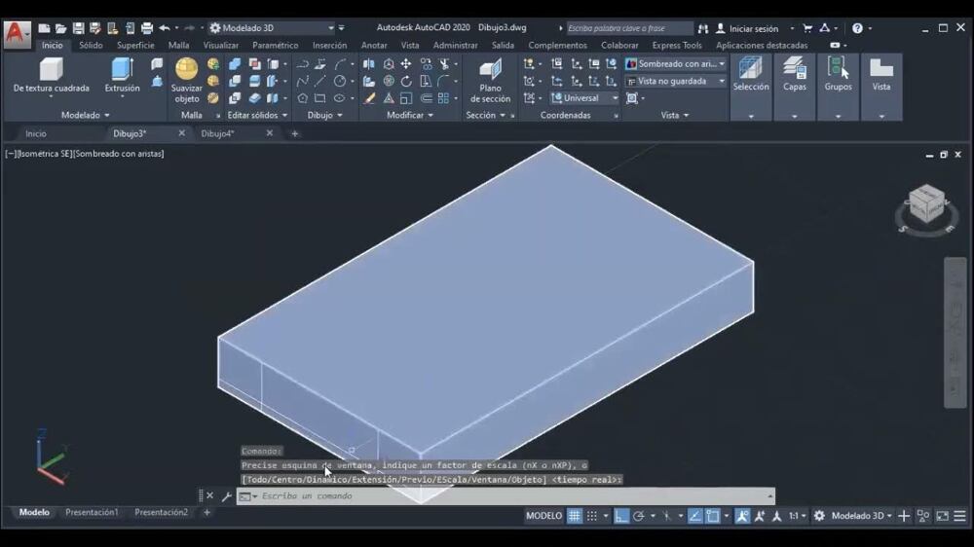Toggle the grid display in status bar
974x547 pixels.
(x=576, y=516)
